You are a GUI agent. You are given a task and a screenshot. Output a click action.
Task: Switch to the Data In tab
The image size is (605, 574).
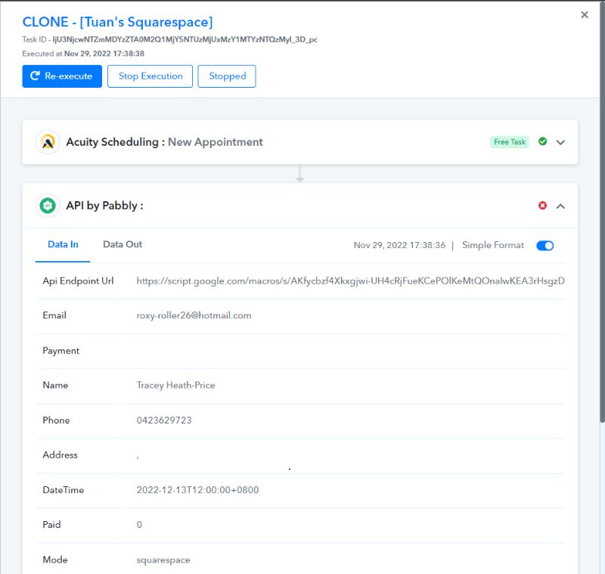(63, 244)
